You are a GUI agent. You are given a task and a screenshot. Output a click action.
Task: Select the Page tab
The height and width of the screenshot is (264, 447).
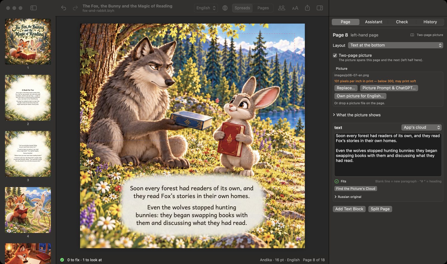345,22
